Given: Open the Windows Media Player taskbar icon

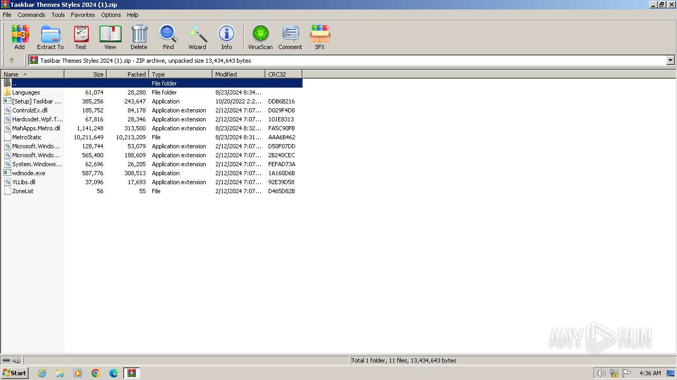Looking at the screenshot, I should (78, 373).
